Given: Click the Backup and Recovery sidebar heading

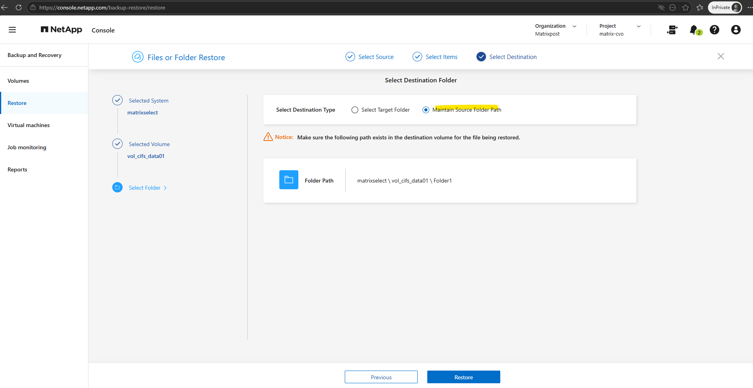Looking at the screenshot, I should point(35,55).
